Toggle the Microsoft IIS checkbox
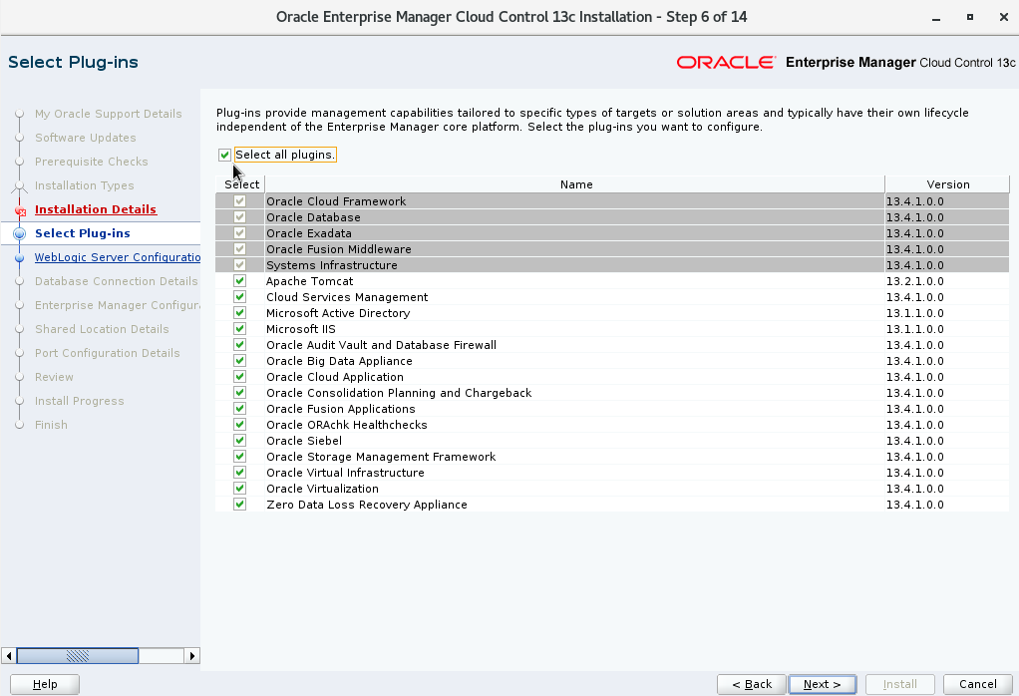The width and height of the screenshot is (1019, 696). click(240, 329)
